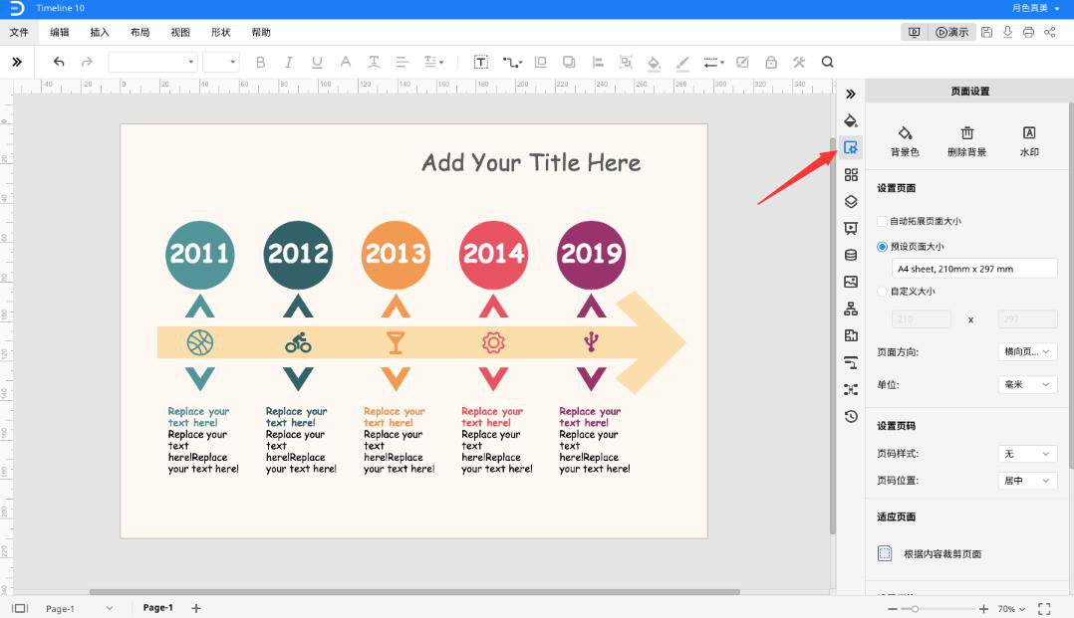This screenshot has height=618, width=1074.
Task: Click the zoom slider handle
Action: (915, 608)
